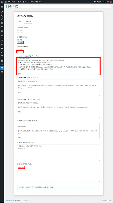Click the バージョン 6.4.3 footer text
Screen dimensions: 113x203
(x=106, y=201)
